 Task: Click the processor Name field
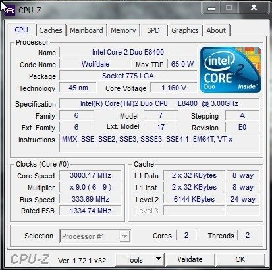[128, 52]
